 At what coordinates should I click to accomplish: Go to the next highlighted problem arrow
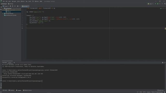(165, 9)
